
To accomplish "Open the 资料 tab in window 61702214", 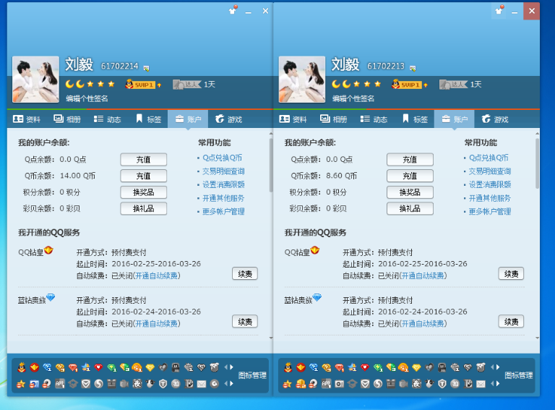I will (x=27, y=119).
